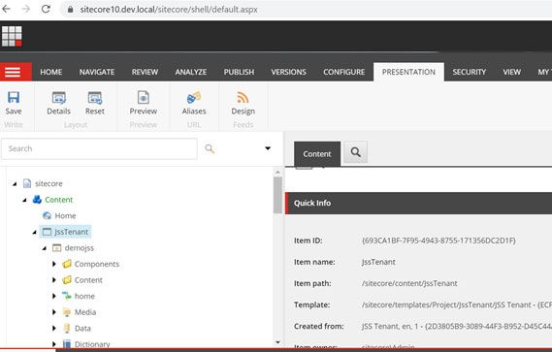Screen dimensions: 552x352
Task: Open the REVIEW ribbon tab
Action: pyautogui.click(x=145, y=72)
